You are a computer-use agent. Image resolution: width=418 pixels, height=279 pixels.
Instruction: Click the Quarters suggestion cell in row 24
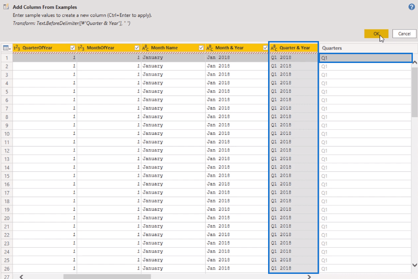coord(365,252)
